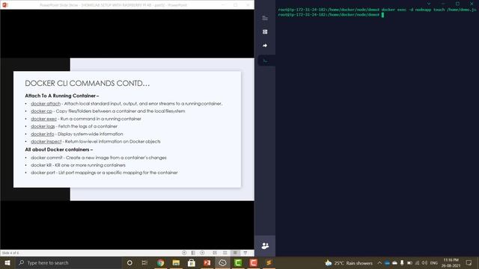Open Task View on taskbar
This screenshot has width=479, height=269.
click(x=144, y=262)
